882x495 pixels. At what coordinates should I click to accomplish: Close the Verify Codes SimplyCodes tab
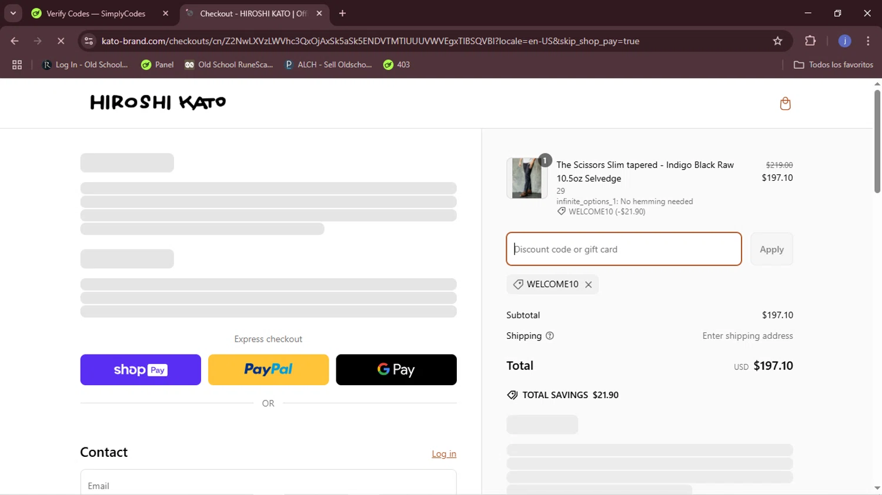(x=165, y=14)
